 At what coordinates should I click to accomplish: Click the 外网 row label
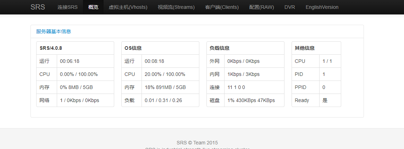tap(214, 61)
